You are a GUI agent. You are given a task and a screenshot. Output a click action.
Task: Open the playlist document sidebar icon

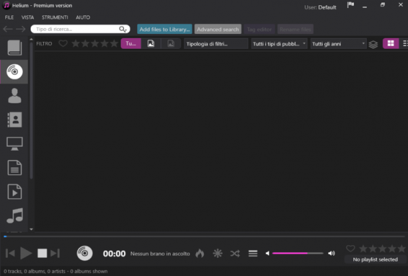[x=15, y=167]
